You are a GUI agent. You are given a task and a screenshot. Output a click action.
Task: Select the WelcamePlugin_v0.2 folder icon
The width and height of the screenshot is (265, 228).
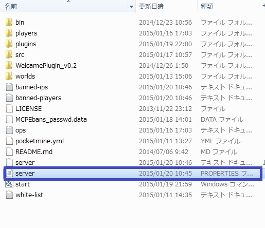click(9, 65)
